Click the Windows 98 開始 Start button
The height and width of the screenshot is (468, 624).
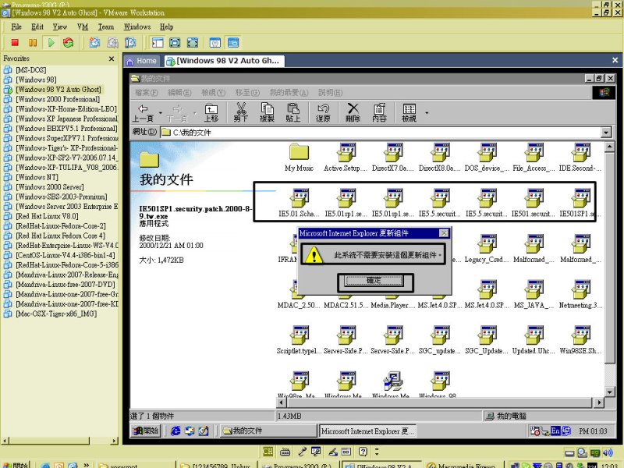[146, 431]
